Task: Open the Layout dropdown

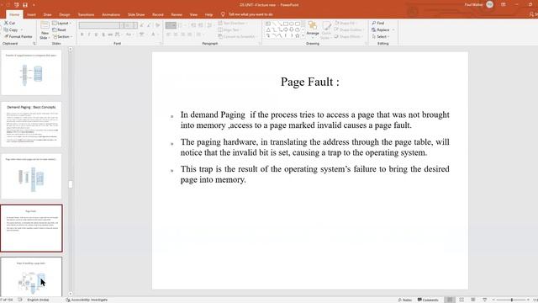Action: [61, 23]
